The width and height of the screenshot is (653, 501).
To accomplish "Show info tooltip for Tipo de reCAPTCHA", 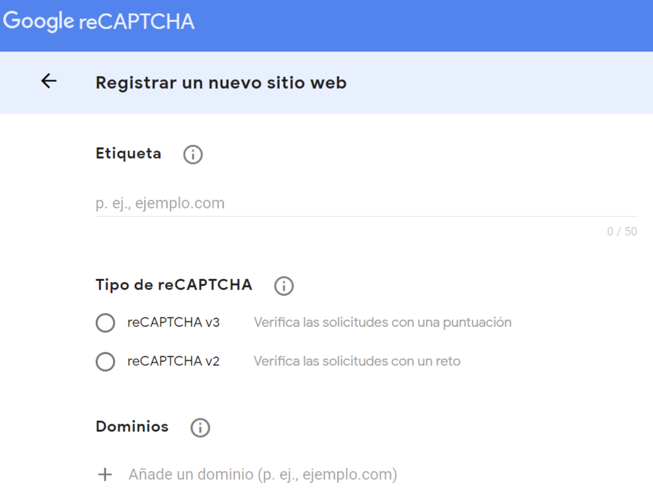I will pyautogui.click(x=284, y=286).
